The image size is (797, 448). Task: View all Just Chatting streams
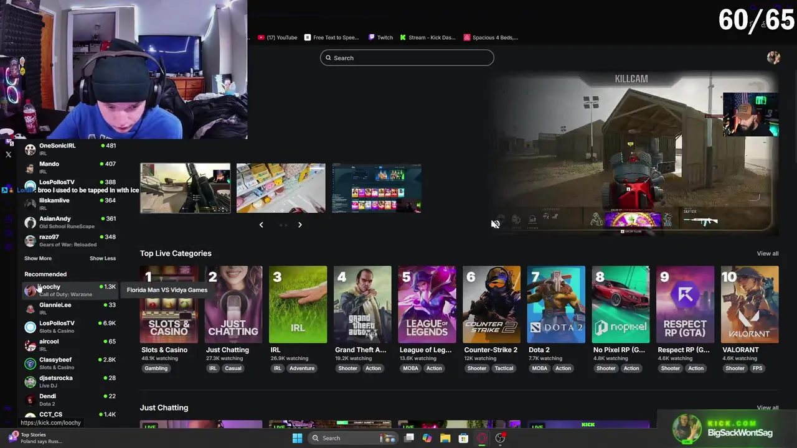767,408
